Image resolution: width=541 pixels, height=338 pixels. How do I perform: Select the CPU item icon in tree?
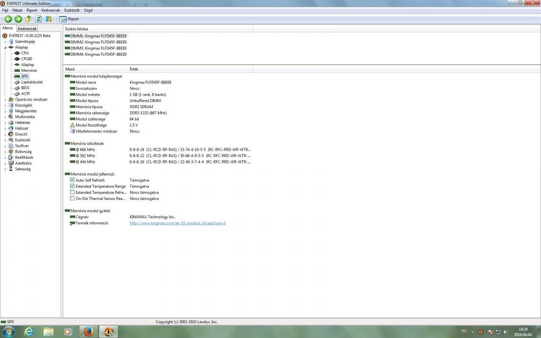pyautogui.click(x=17, y=53)
